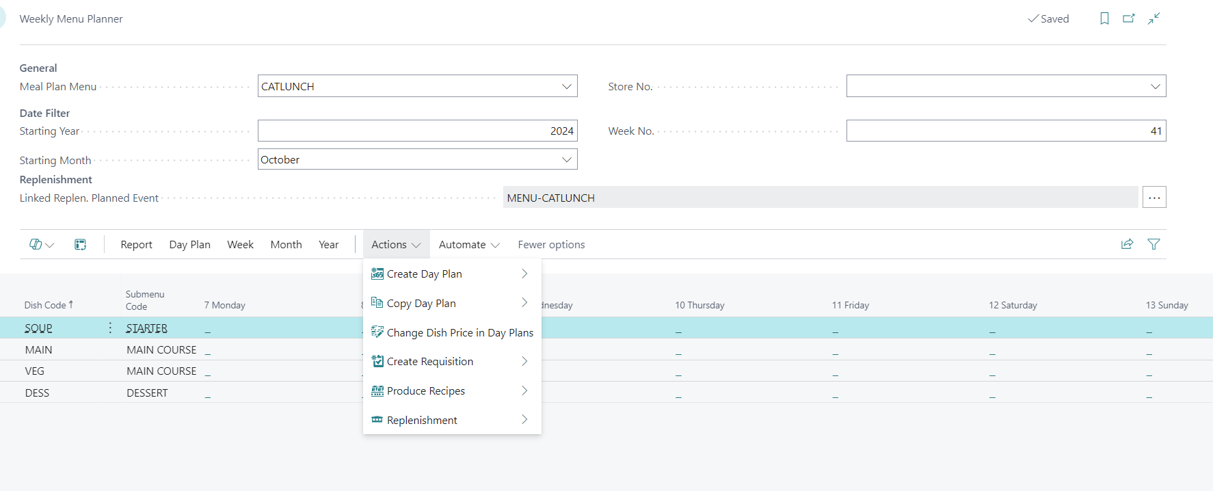This screenshot has height=491, width=1213.
Task: Open the Store No. dropdown
Action: [x=1155, y=86]
